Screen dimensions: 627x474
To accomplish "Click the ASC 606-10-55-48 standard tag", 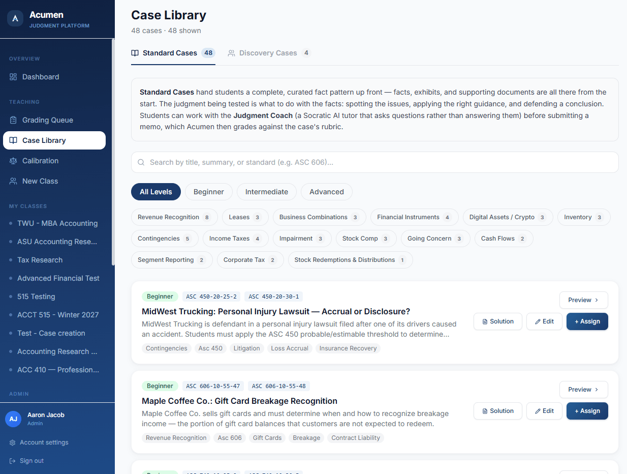I will pyautogui.click(x=279, y=386).
